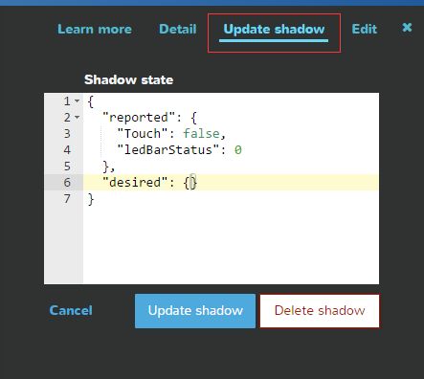424x379 pixels.
Task: Click the ledBarStatus value 0
Action: 238,150
